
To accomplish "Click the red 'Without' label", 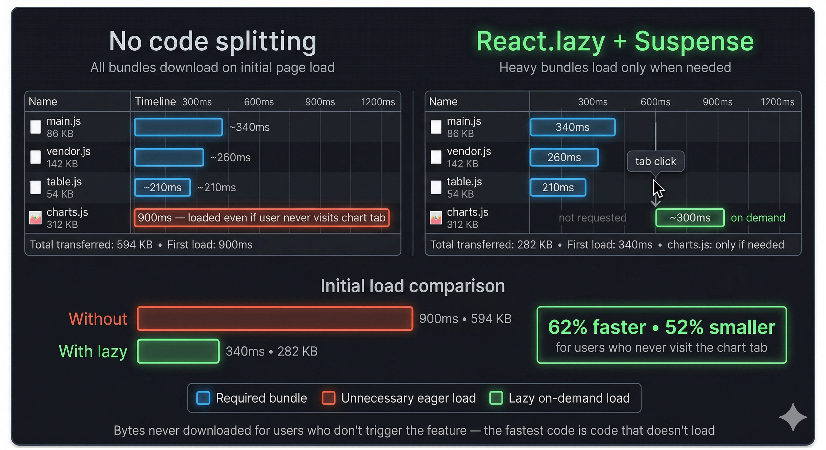I will pos(98,319).
